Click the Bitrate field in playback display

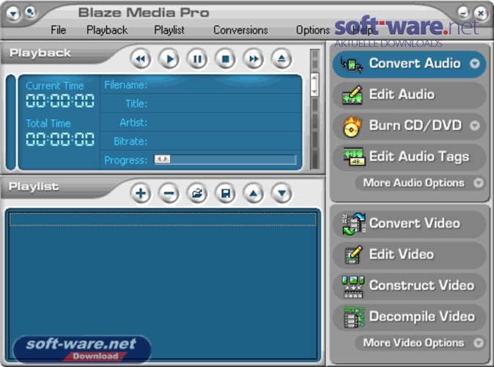(201, 141)
